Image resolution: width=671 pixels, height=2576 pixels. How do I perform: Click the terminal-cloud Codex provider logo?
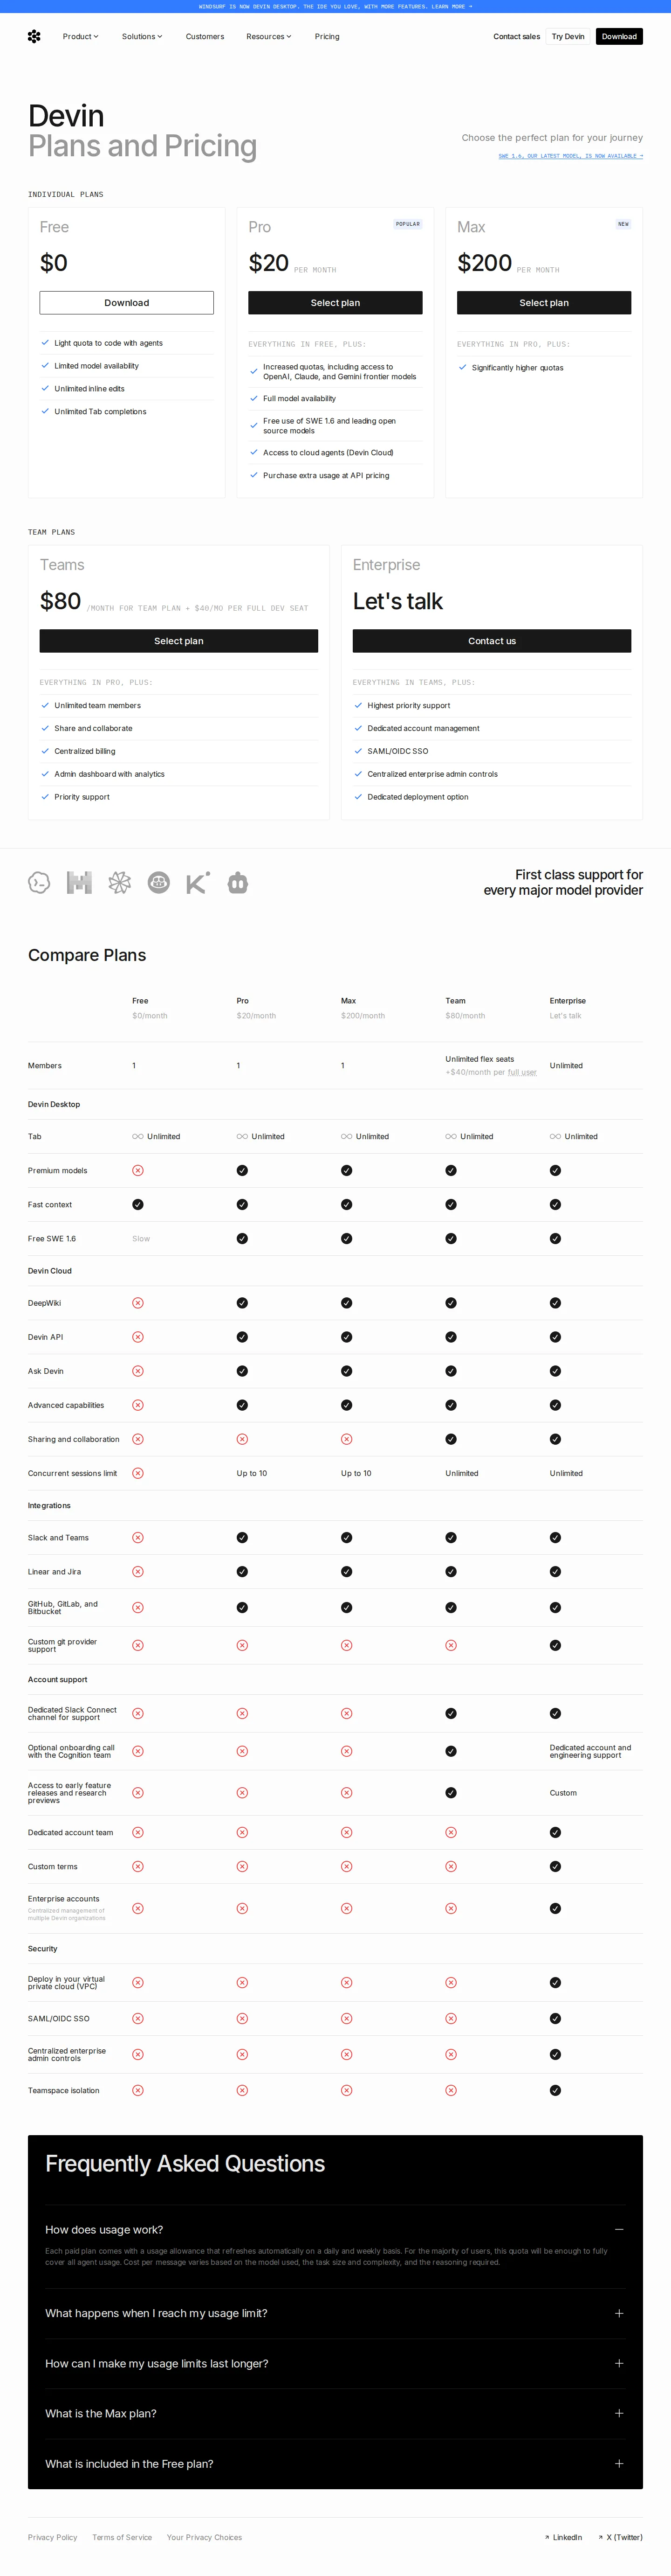[39, 882]
